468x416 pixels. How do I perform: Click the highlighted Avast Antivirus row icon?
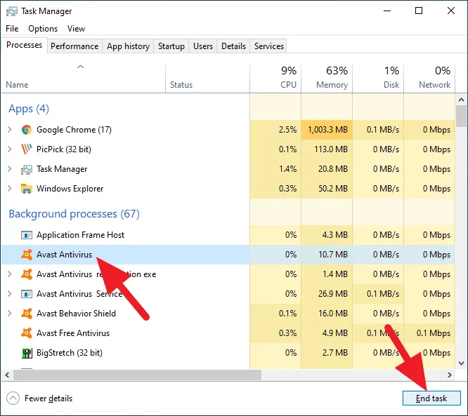27,255
